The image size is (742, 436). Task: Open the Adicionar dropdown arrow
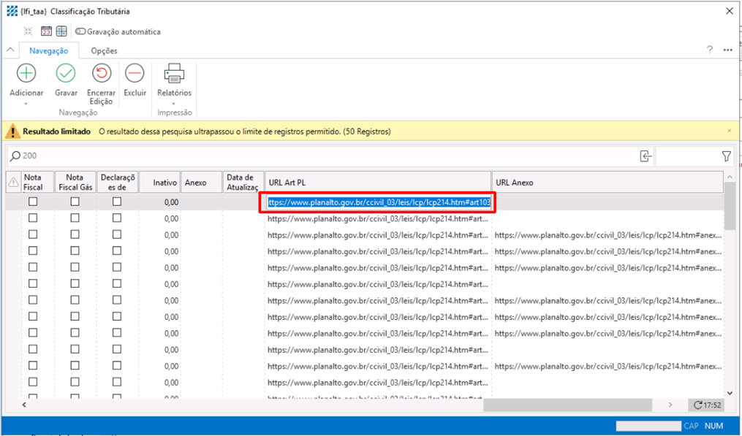pyautogui.click(x=26, y=104)
